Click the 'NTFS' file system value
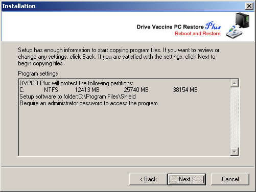256x192 pixels. (x=51, y=90)
